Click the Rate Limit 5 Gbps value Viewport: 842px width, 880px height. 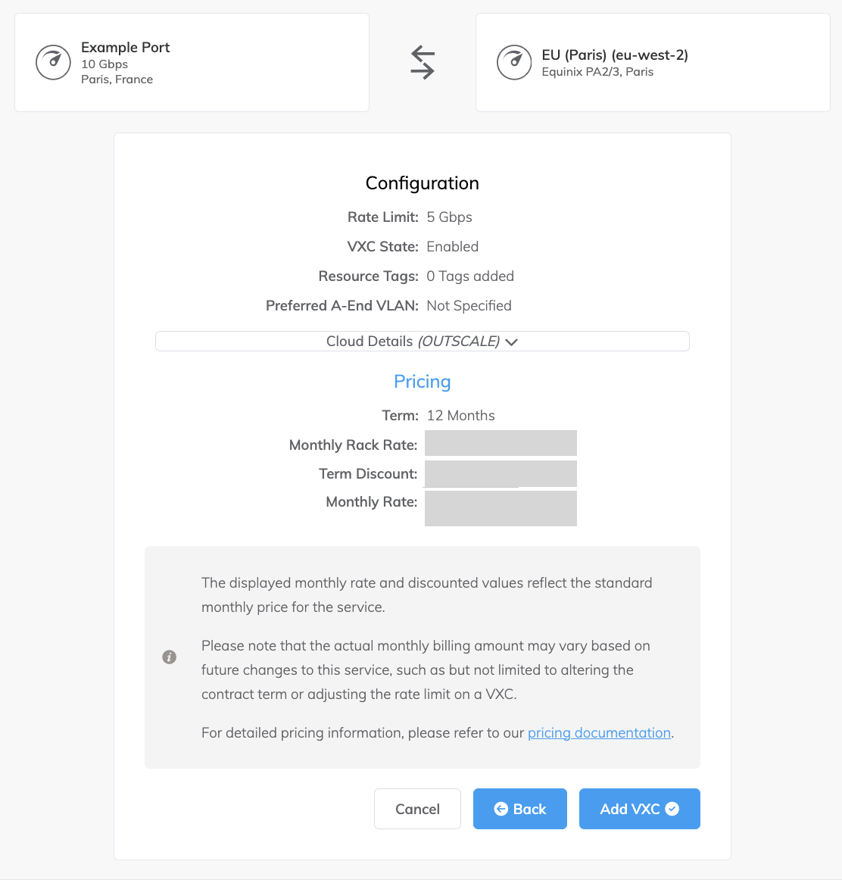pyautogui.click(x=449, y=217)
